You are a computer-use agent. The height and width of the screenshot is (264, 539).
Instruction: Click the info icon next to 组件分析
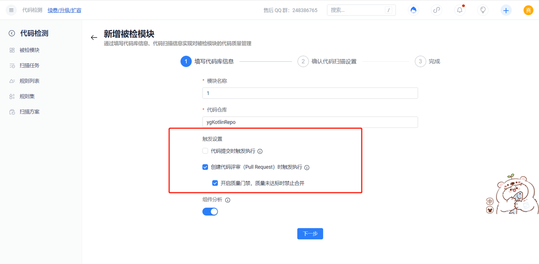pos(228,200)
